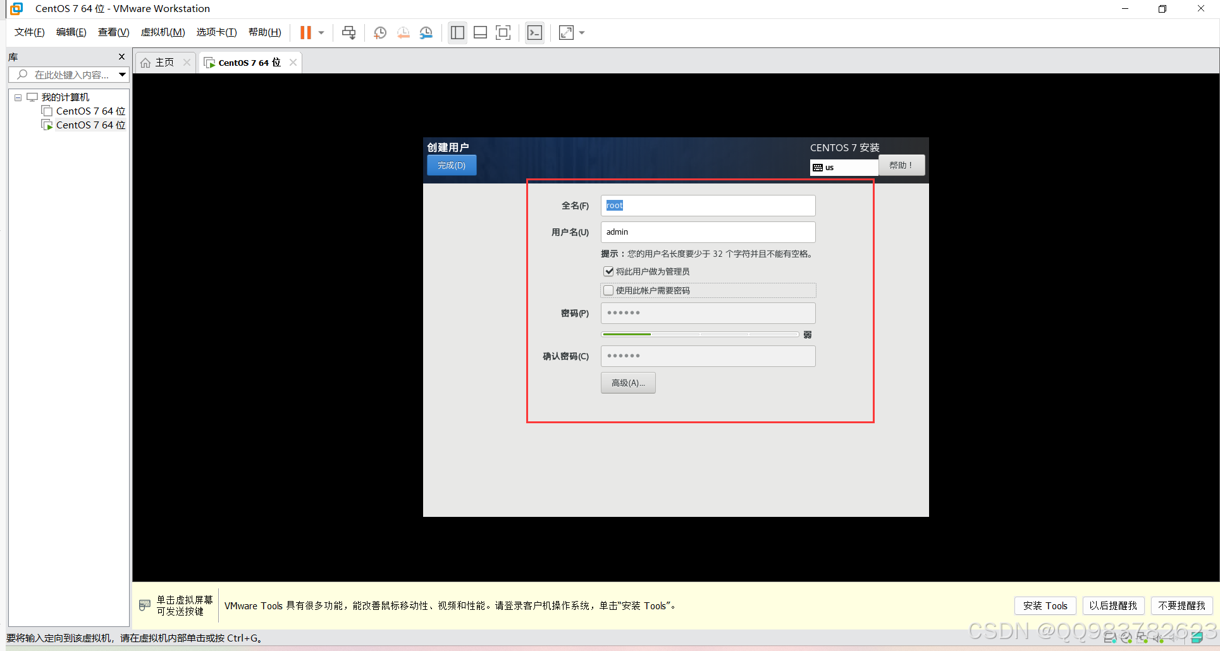1220x651 pixels.
Task: Open the power options dropdown arrow next to pause
Action: [x=321, y=33]
